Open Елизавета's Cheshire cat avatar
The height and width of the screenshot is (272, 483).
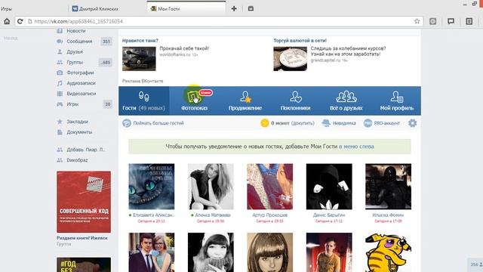[151, 187]
